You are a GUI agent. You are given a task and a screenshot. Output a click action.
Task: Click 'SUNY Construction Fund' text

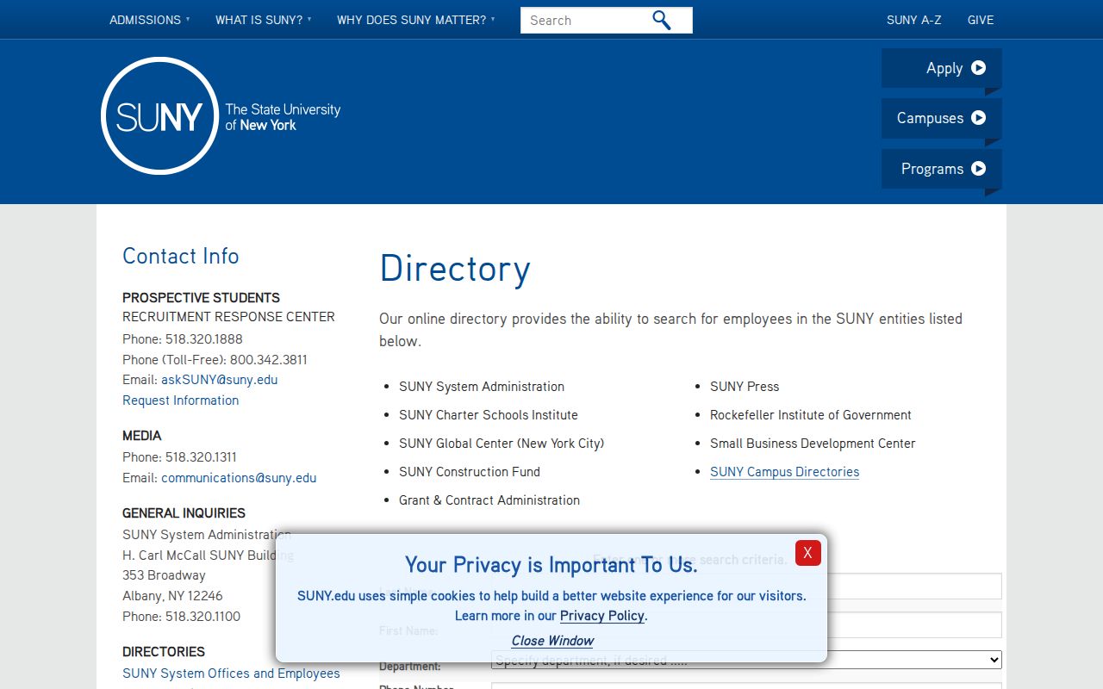click(x=470, y=472)
